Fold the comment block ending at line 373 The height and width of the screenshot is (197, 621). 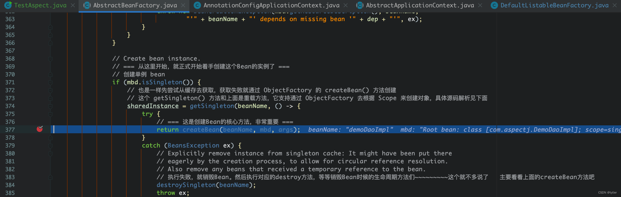50,98
